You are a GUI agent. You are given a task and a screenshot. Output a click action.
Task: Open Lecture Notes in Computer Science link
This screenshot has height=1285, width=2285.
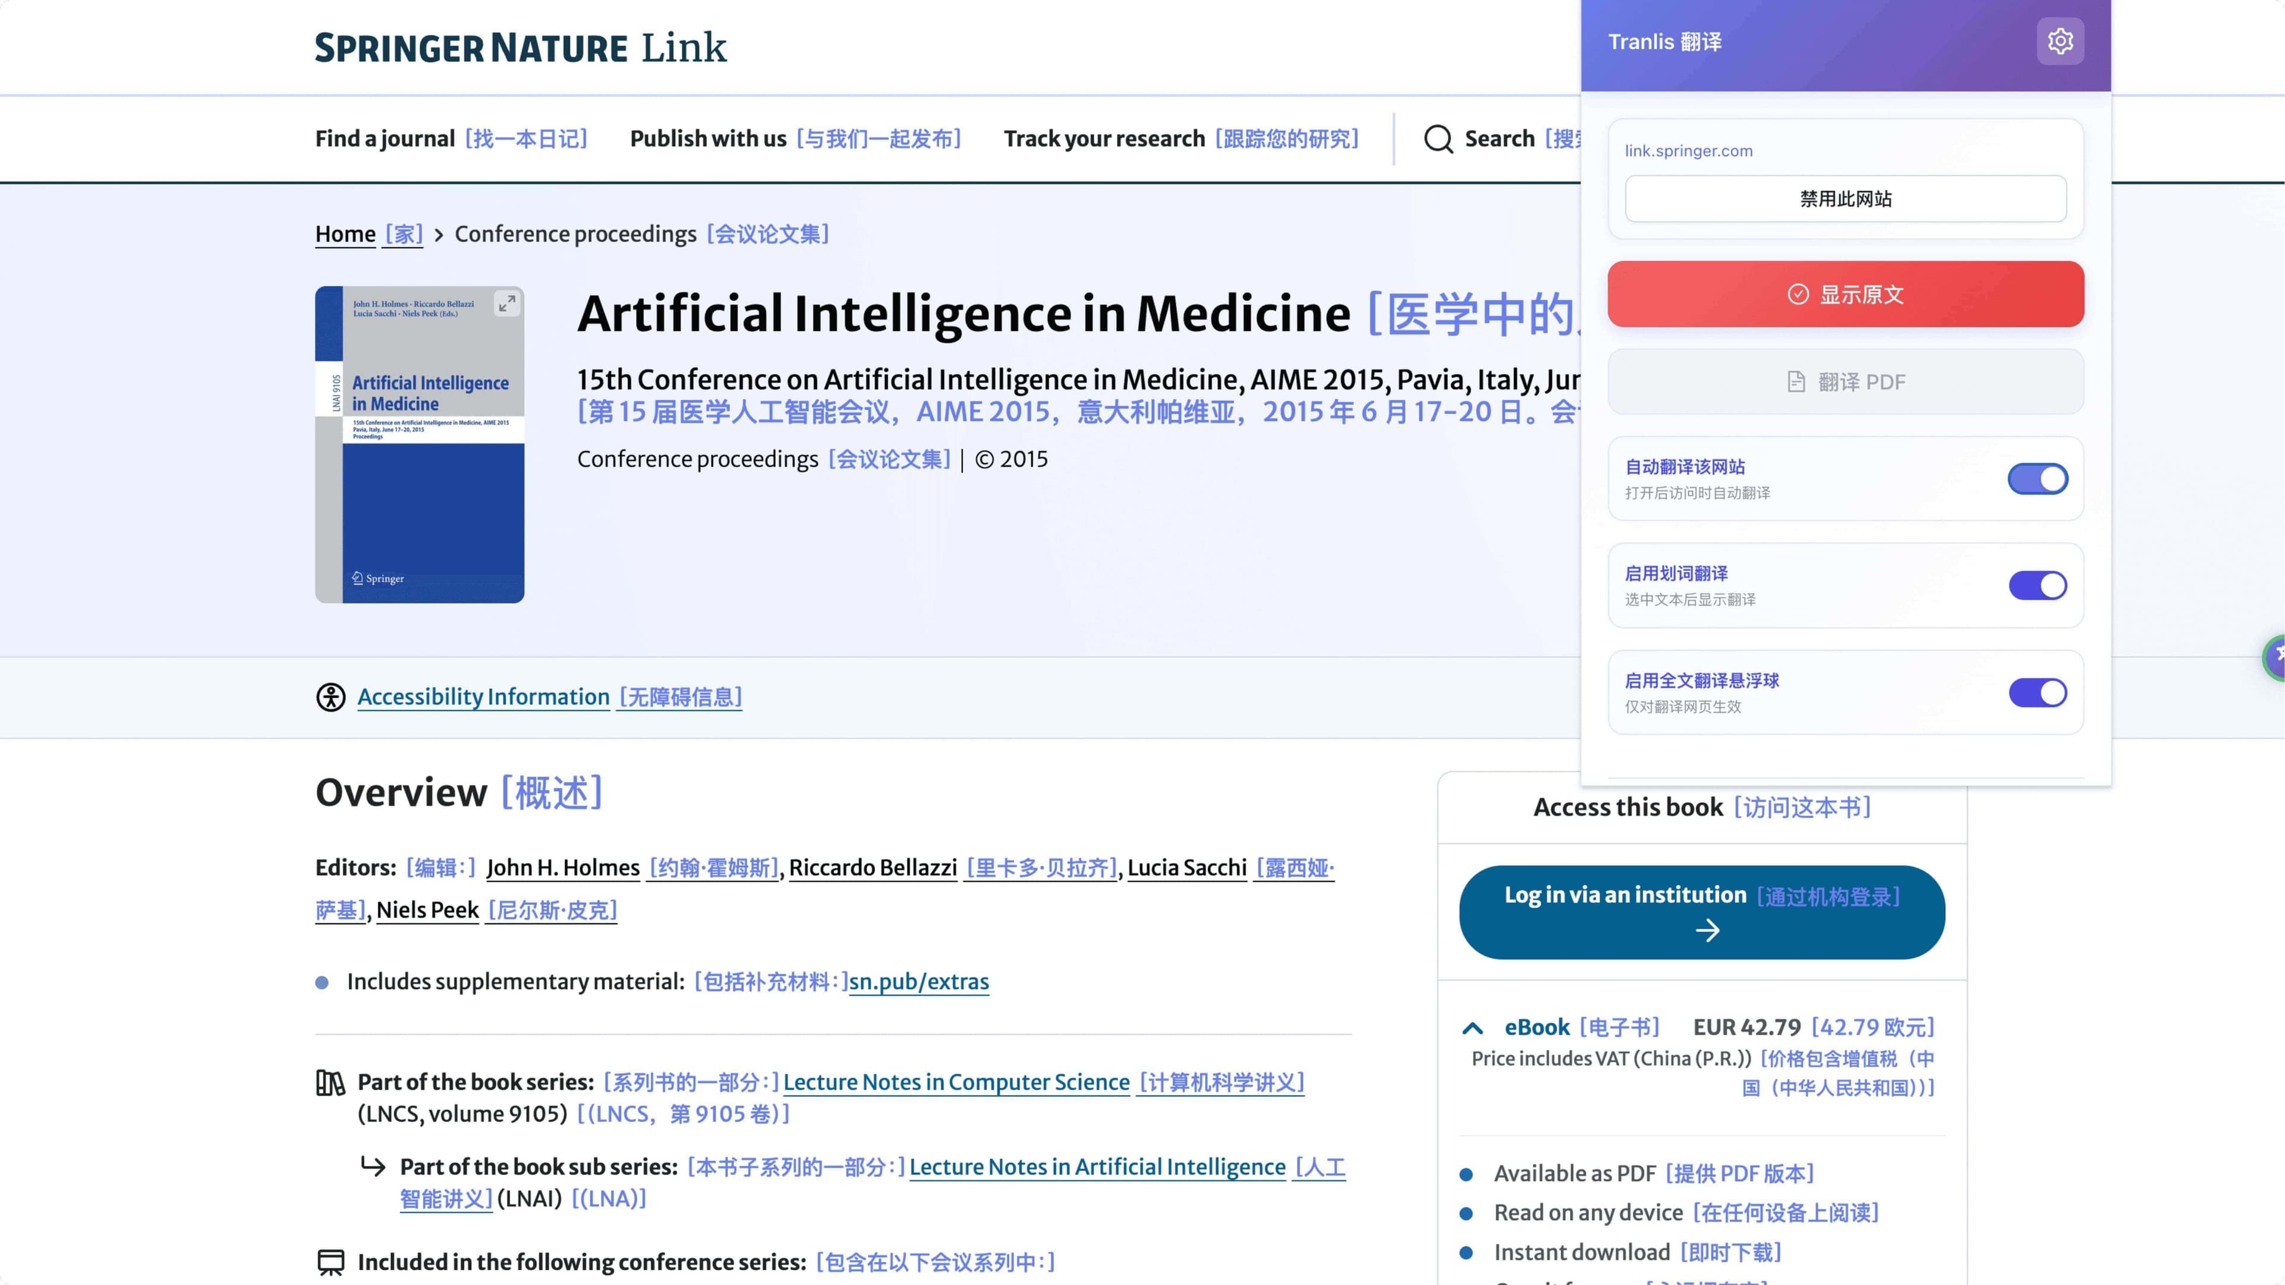956,1082
